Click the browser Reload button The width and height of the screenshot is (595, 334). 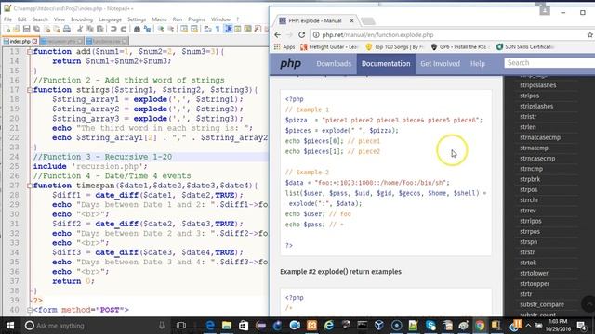(301, 35)
